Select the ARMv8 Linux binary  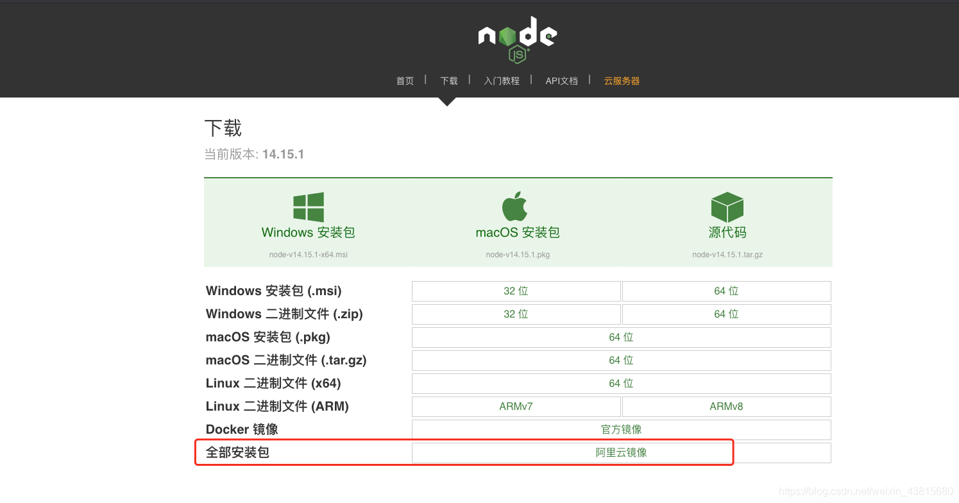click(727, 407)
